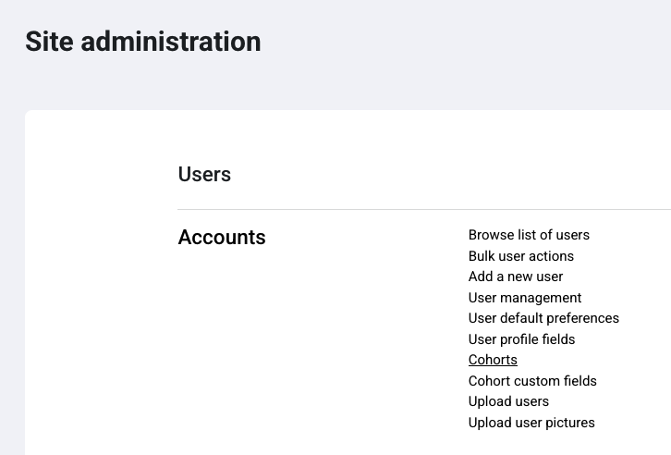The image size is (671, 455).
Task: Click the underlined Cohorts link
Action: pos(493,360)
